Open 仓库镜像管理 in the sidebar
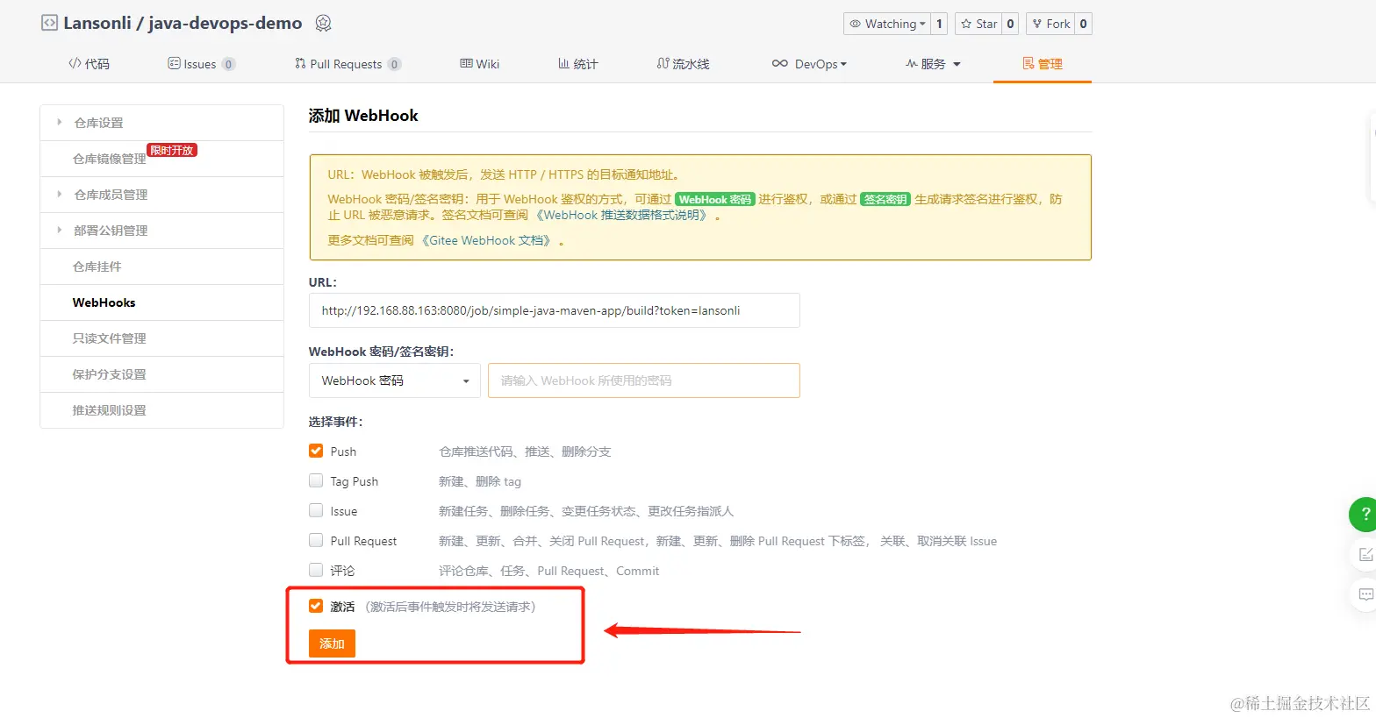This screenshot has height=718, width=1376. coord(162,159)
